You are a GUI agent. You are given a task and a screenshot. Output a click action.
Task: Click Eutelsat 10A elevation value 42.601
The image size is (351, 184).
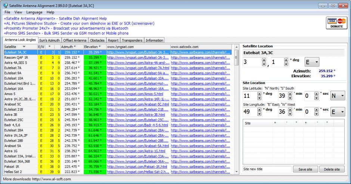[95, 78]
